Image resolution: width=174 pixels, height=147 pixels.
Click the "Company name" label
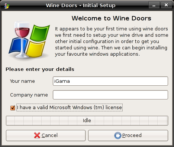[29, 95]
